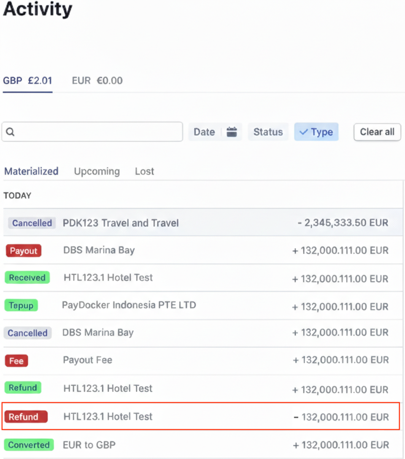Click the checkmark on the Type filter
The width and height of the screenshot is (405, 459).
[x=303, y=132]
